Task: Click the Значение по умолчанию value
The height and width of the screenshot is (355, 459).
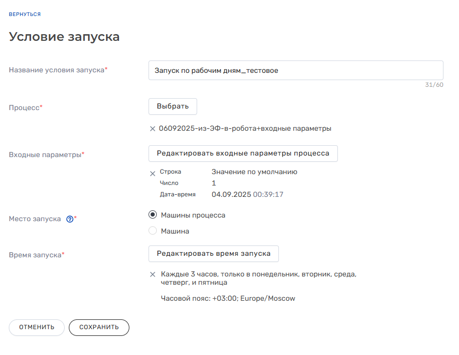Action: pyautogui.click(x=254, y=172)
